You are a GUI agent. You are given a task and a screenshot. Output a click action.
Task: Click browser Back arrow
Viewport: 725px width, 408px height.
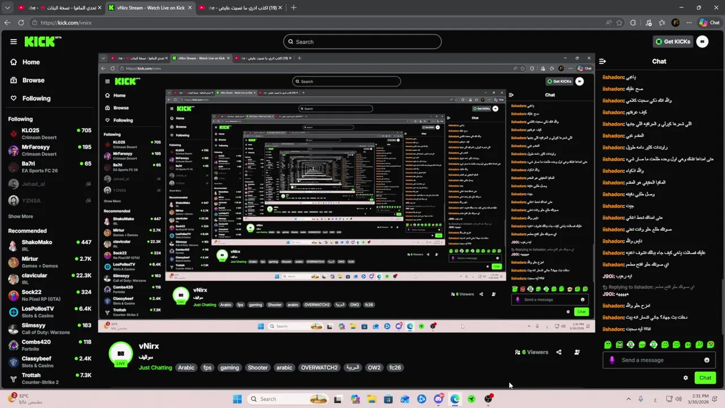click(x=7, y=23)
